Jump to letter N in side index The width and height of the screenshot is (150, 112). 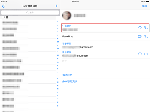[x=58, y=82]
